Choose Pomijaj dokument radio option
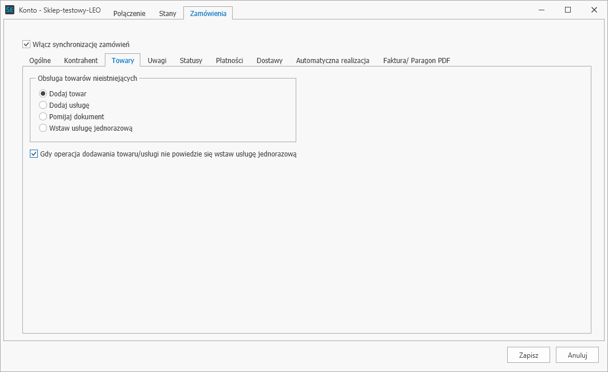608x372 pixels. [x=43, y=117]
